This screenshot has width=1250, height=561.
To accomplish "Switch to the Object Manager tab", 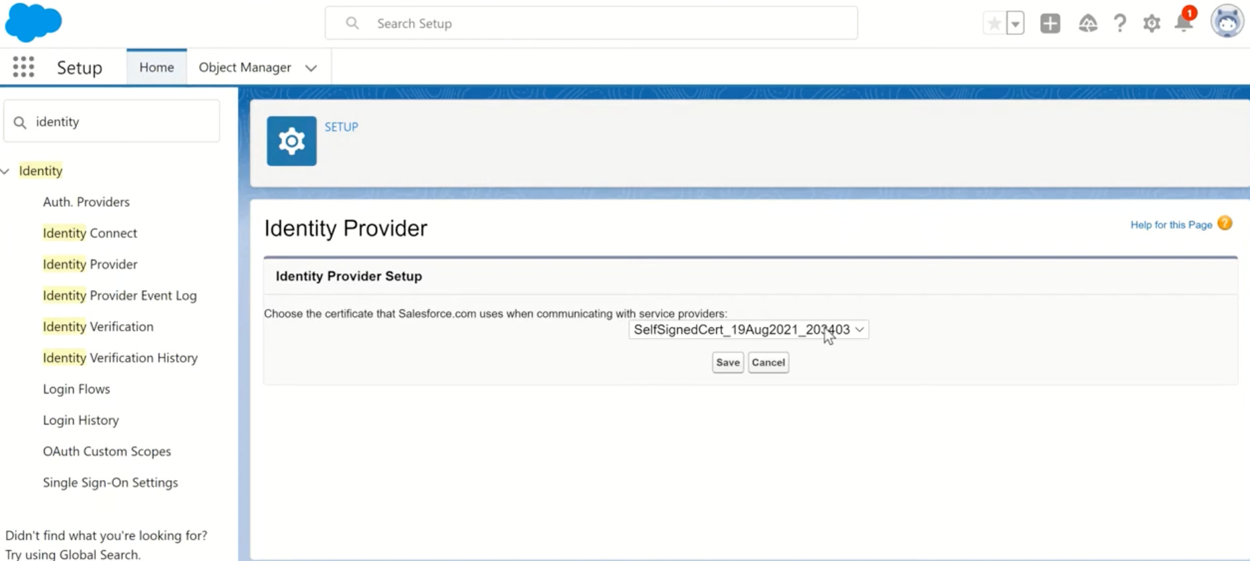I will [x=245, y=67].
